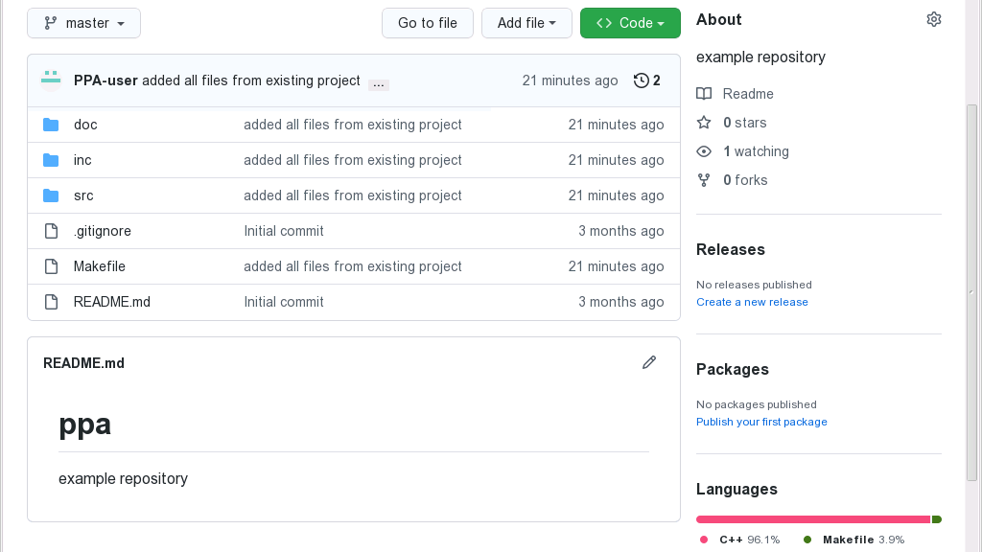Click the PPA-user avatar icon
This screenshot has width=982, height=552.
click(51, 80)
